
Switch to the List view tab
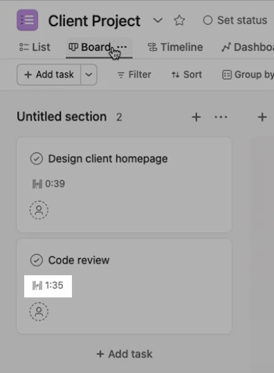[x=35, y=47]
